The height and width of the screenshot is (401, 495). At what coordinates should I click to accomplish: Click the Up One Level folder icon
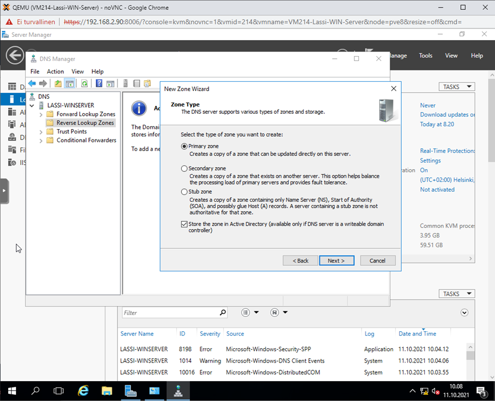click(58, 83)
